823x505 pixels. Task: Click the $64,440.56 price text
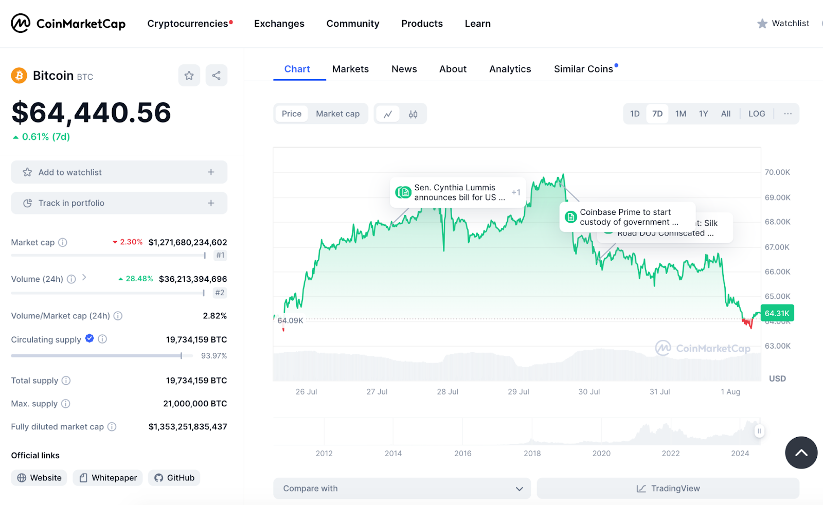92,113
